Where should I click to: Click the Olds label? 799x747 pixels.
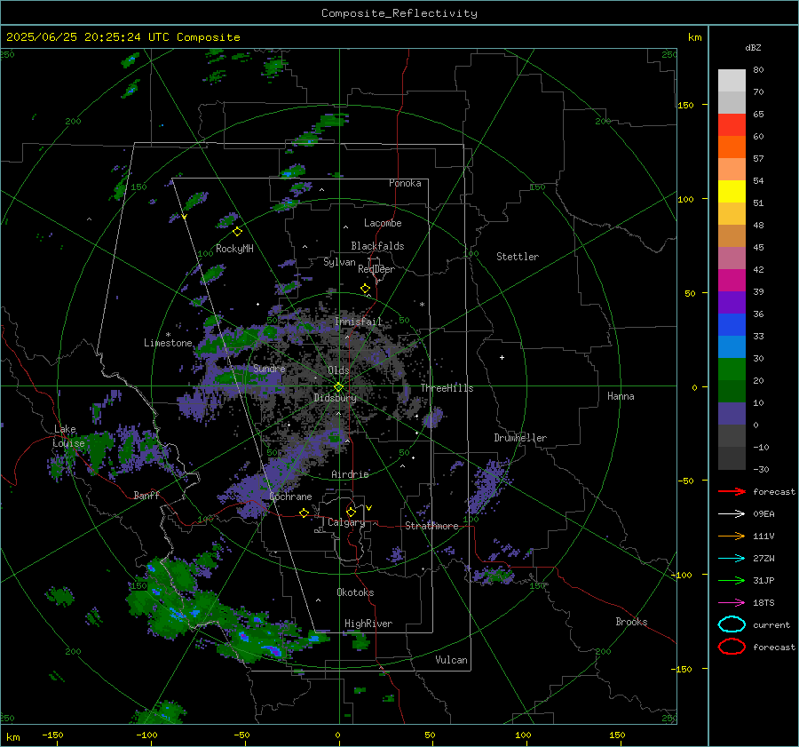pyautogui.click(x=338, y=370)
